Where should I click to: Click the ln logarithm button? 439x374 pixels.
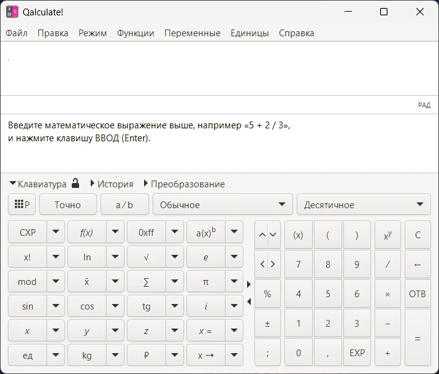pyautogui.click(x=87, y=257)
